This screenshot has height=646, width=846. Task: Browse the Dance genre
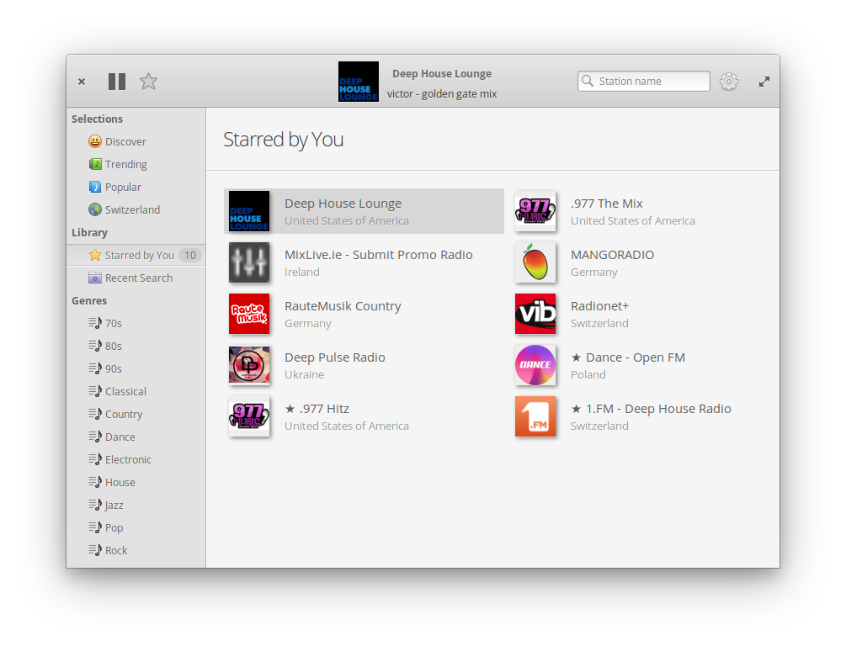[136, 437]
